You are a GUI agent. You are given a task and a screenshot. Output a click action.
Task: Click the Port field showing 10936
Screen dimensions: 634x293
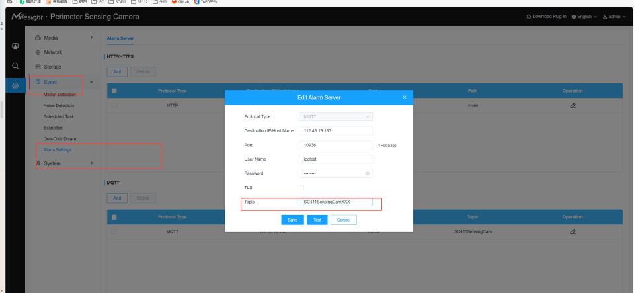pos(336,145)
